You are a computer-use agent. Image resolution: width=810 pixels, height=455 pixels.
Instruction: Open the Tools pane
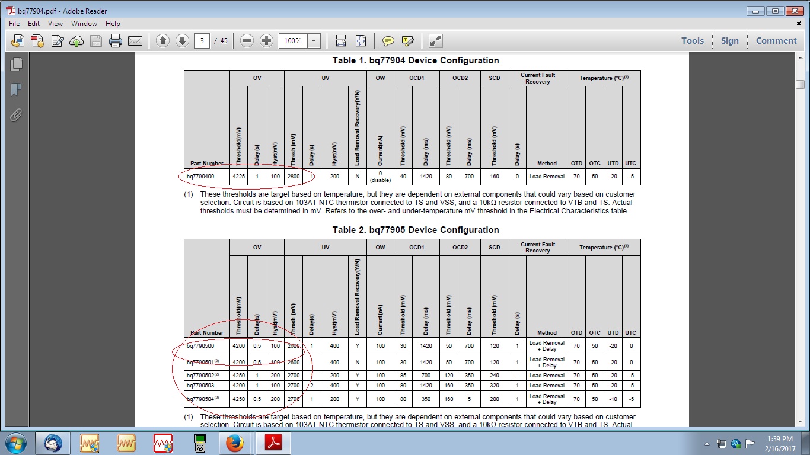[693, 41]
